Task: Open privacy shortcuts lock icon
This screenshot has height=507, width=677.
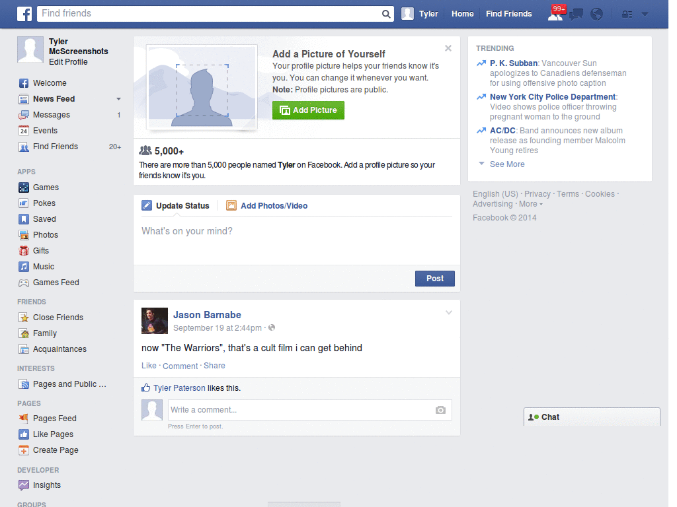Action: pyautogui.click(x=627, y=15)
